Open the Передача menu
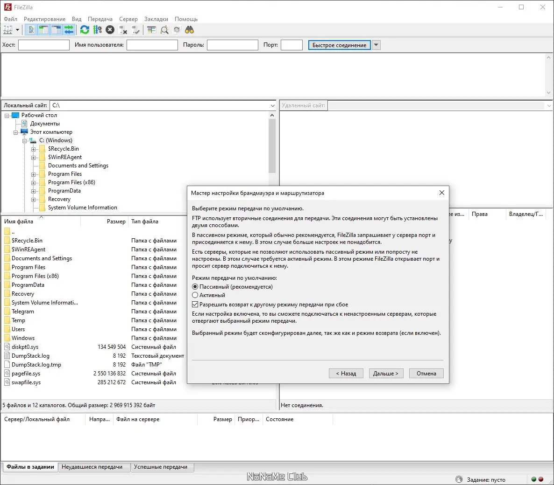This screenshot has height=485, width=554. click(100, 19)
